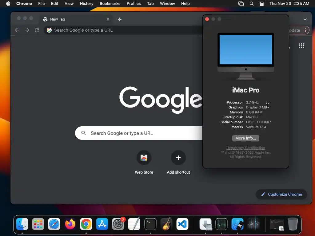315x236 pixels.
Task: Launch GarageBand from the Dock
Action: [166, 224]
